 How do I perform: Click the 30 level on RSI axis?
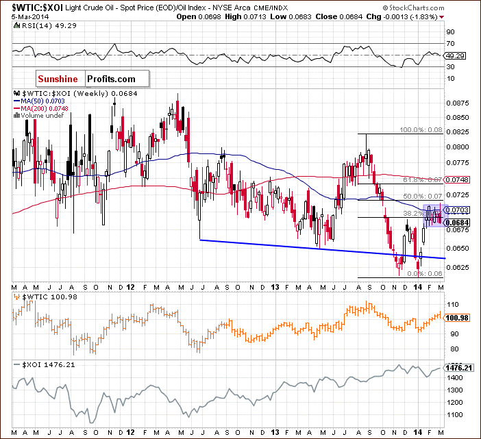coord(450,66)
